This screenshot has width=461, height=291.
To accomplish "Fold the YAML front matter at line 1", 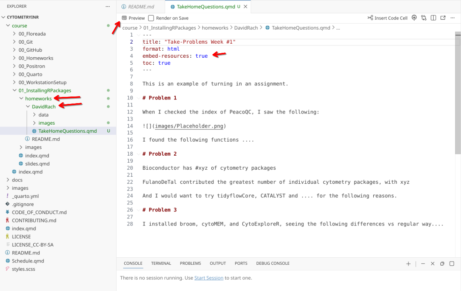I will tap(138, 35).
